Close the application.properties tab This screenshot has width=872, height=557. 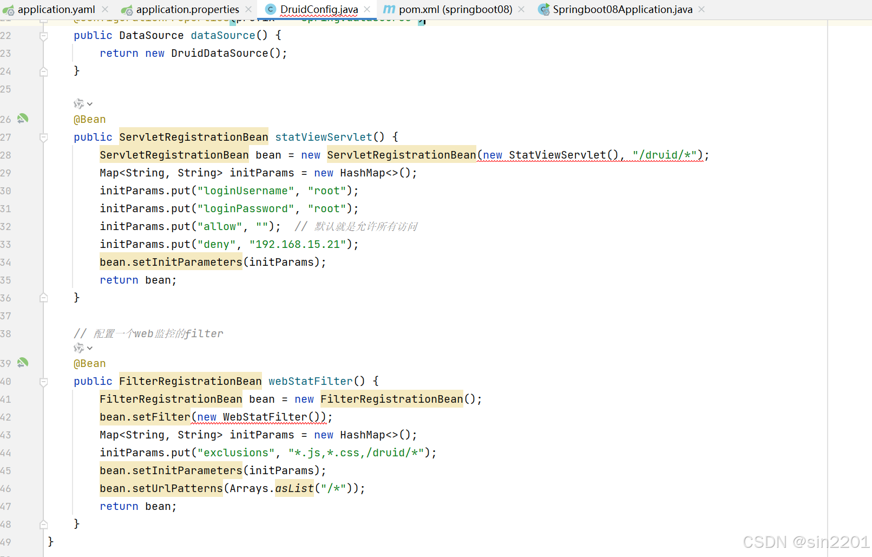click(248, 9)
